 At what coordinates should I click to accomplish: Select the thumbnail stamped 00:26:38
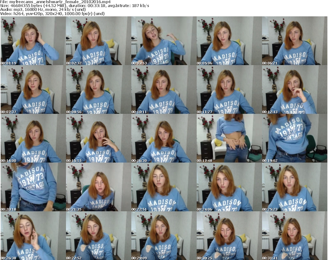tap(33, 236)
